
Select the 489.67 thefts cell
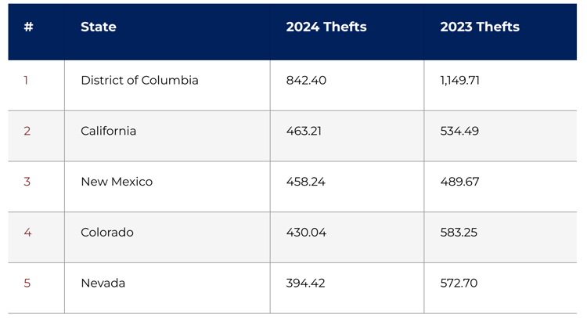(459, 182)
